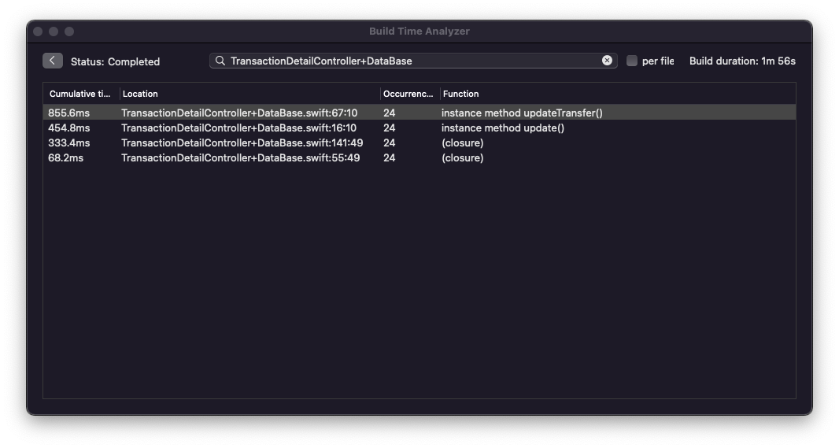Clear the search field text
Viewport: 839px width, 448px height.
pos(607,61)
